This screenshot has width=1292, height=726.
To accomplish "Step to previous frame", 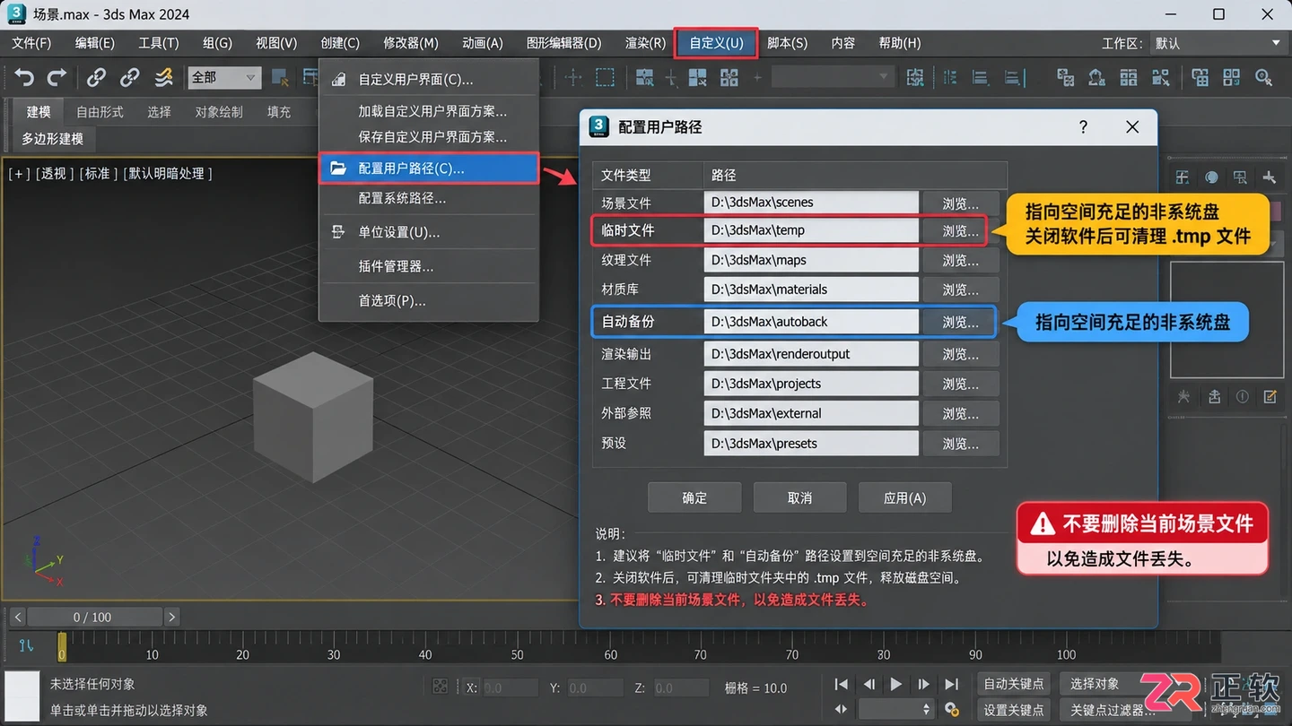I will (869, 684).
